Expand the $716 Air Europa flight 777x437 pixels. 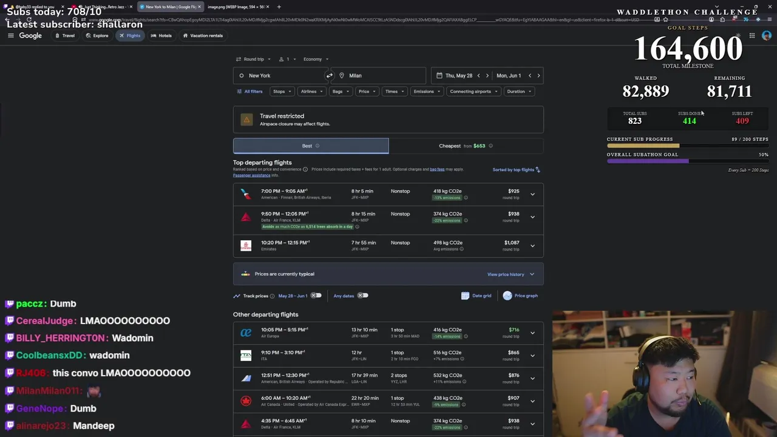pos(532,333)
